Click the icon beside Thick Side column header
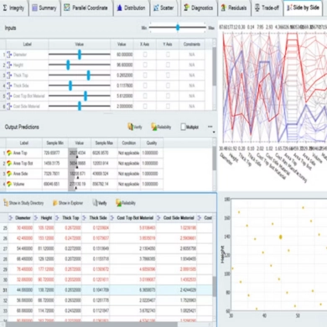The width and height of the screenshot is (327, 327). (84, 218)
